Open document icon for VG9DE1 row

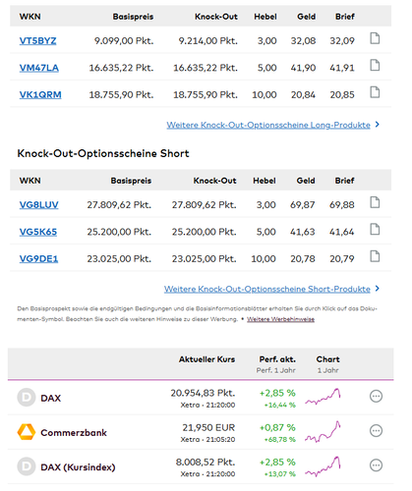[x=375, y=256]
